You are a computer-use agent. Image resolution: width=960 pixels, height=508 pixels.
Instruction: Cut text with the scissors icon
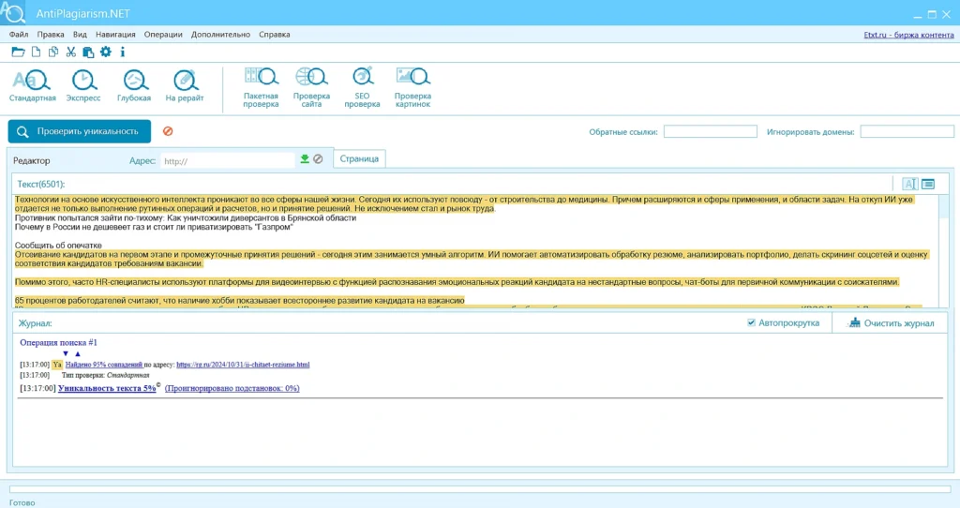pyautogui.click(x=71, y=52)
